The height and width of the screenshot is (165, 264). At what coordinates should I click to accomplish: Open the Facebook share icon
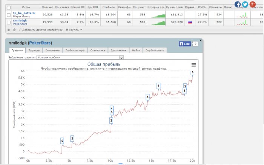point(238,5)
